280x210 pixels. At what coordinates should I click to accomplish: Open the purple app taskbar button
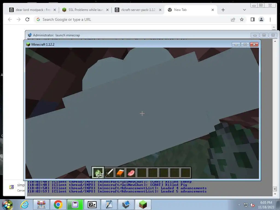click(x=75, y=205)
